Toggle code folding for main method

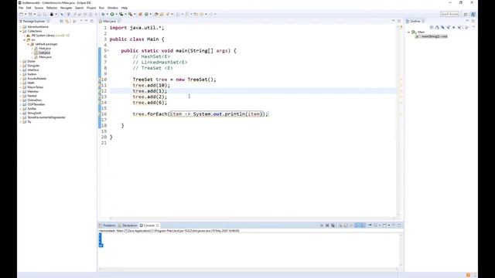click(x=108, y=51)
